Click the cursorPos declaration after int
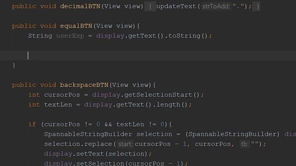 coord(62,95)
